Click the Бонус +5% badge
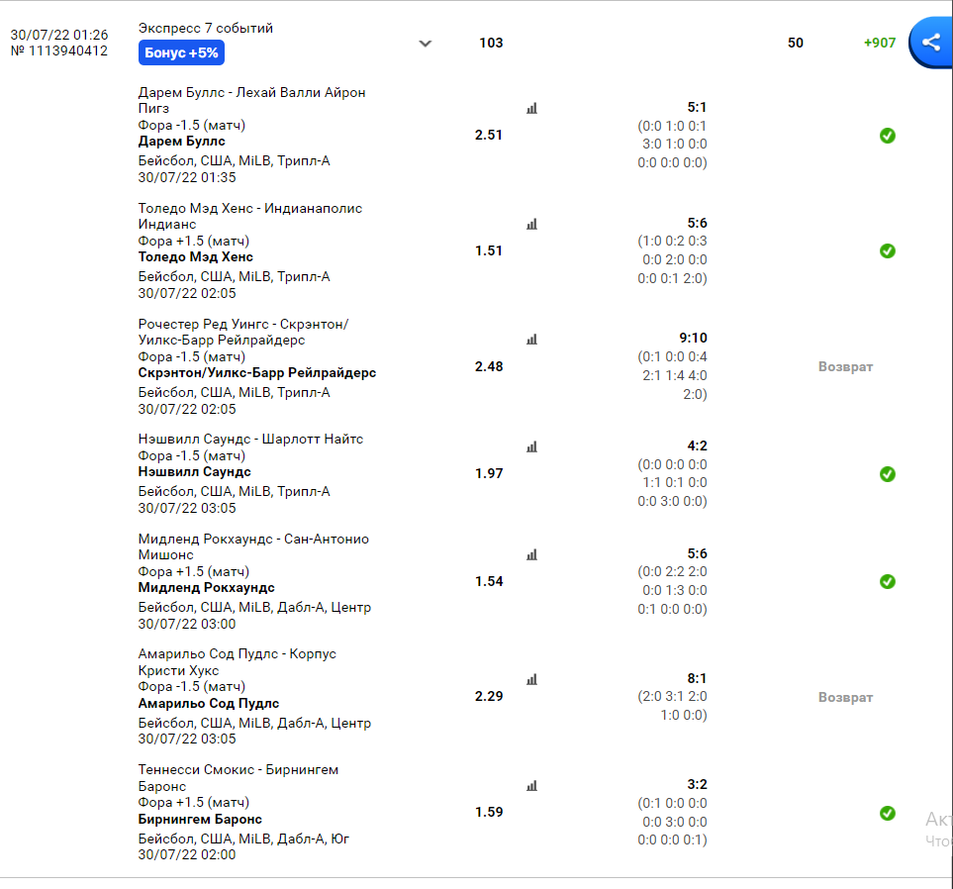Screen dimensions: 953x889 (181, 52)
